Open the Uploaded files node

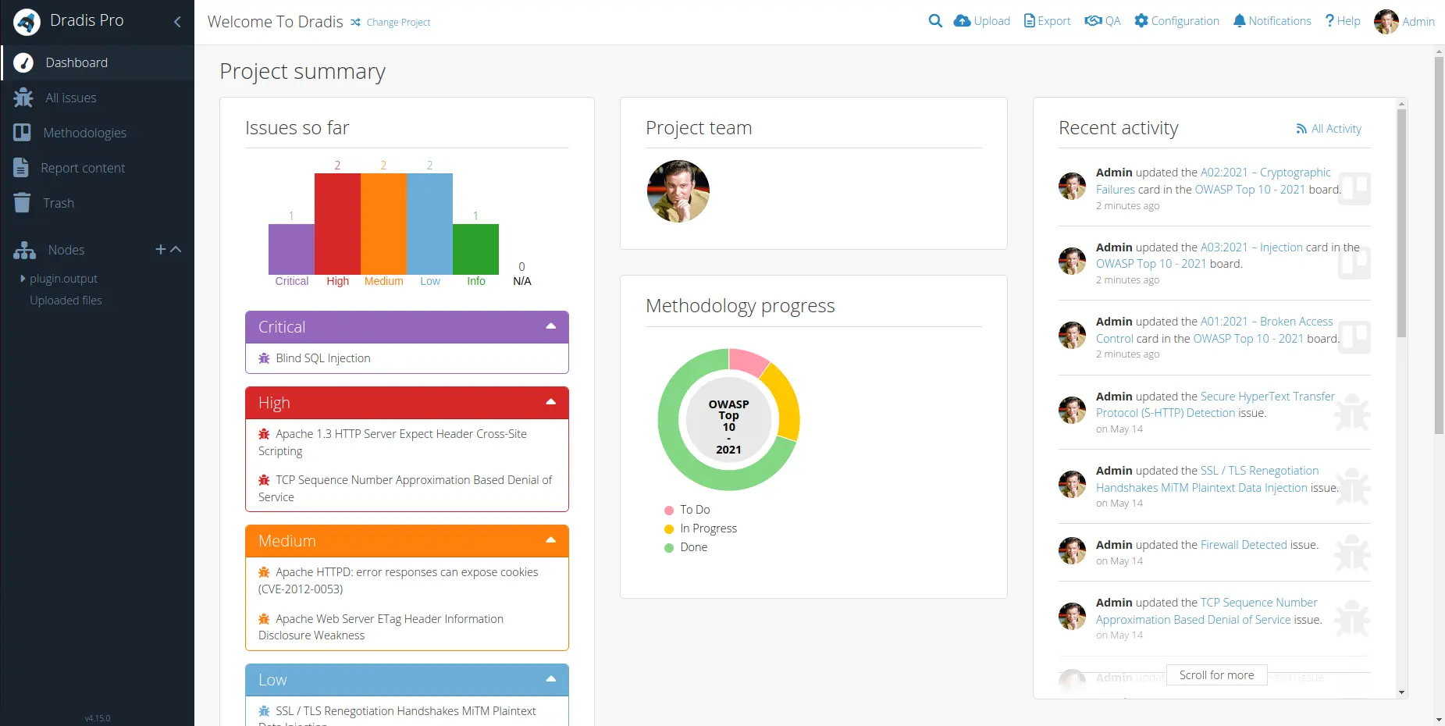(66, 301)
